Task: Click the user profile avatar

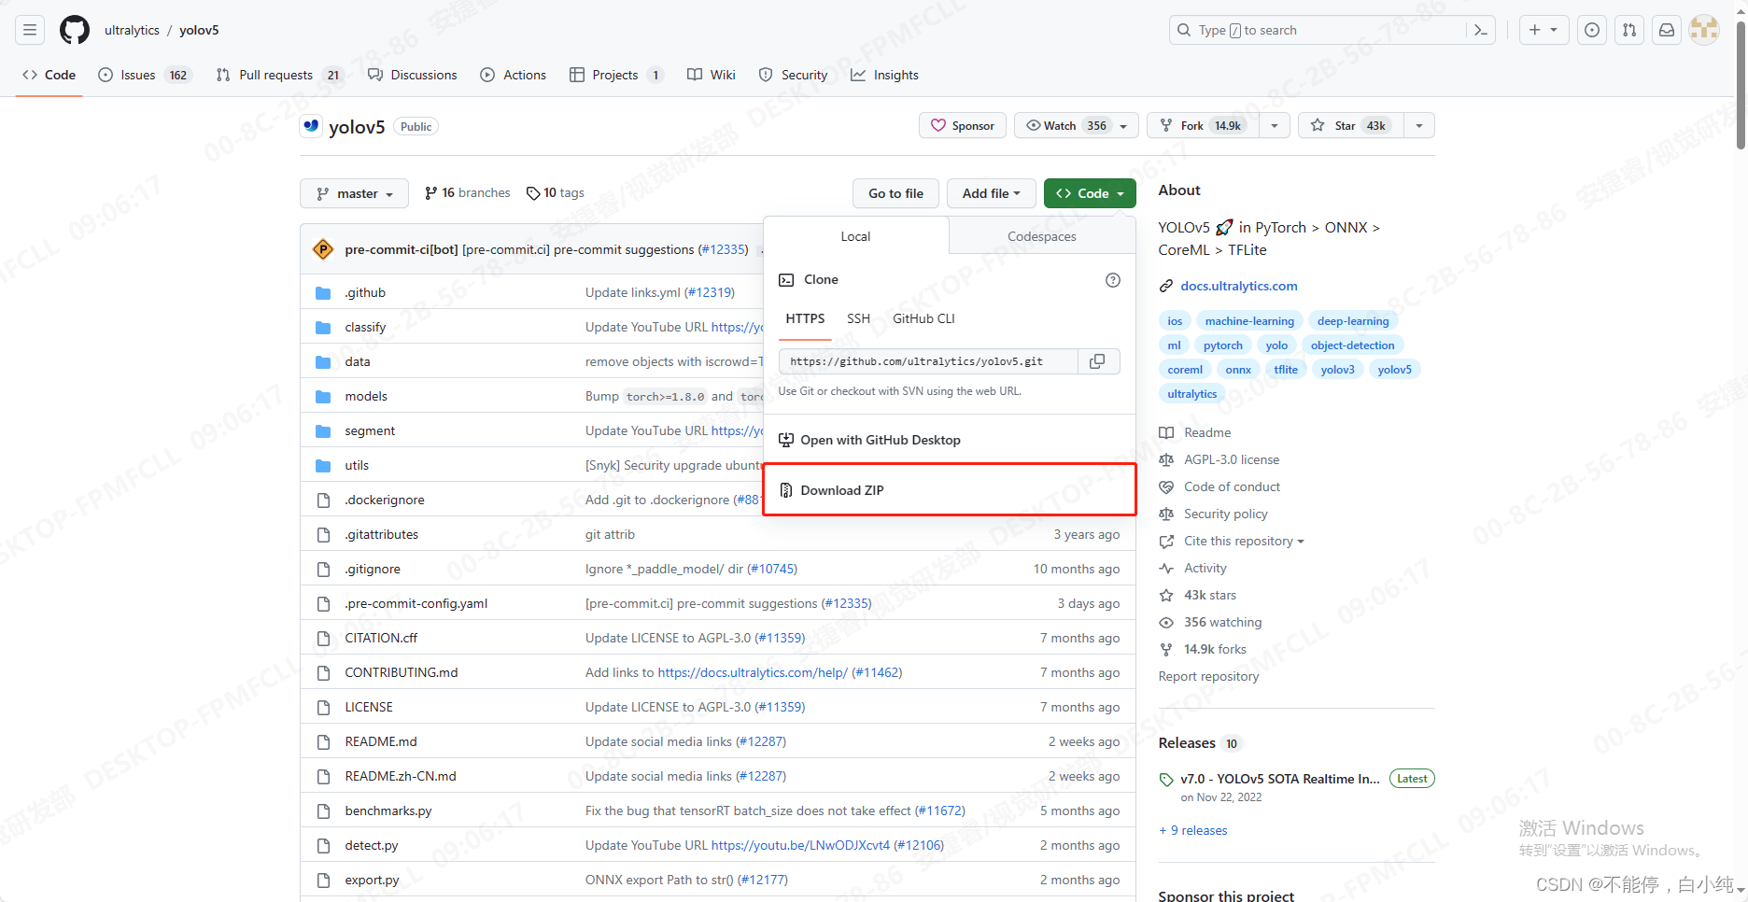Action: pyautogui.click(x=1704, y=30)
